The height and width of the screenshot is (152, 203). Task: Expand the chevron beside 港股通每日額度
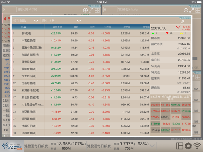coord(152,146)
